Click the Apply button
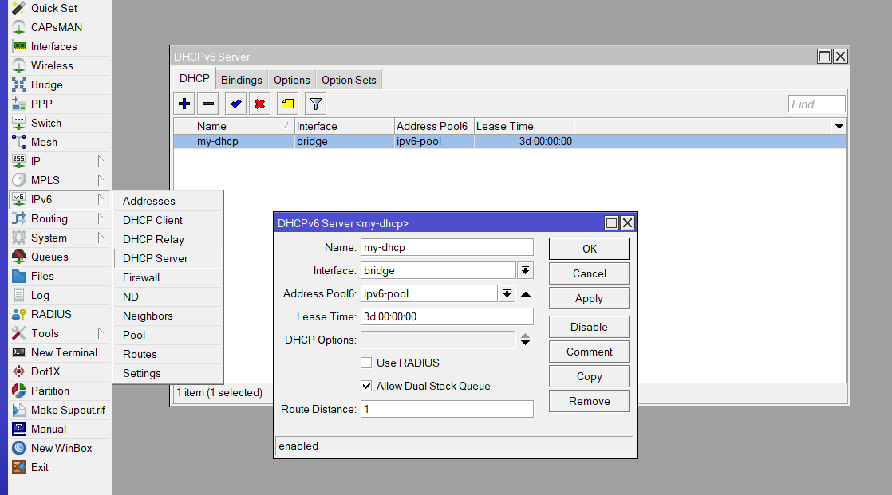This screenshot has height=495, width=892. coord(589,298)
